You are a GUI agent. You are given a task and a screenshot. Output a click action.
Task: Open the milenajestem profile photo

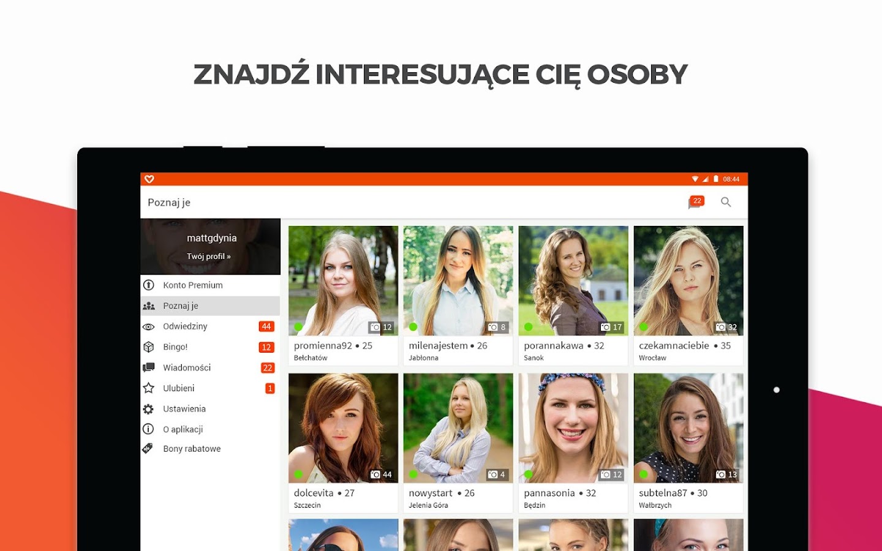(458, 280)
